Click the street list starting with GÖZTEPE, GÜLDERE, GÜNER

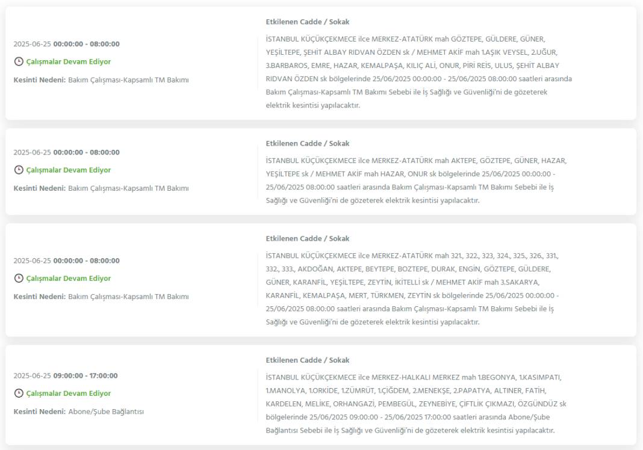[x=418, y=72]
